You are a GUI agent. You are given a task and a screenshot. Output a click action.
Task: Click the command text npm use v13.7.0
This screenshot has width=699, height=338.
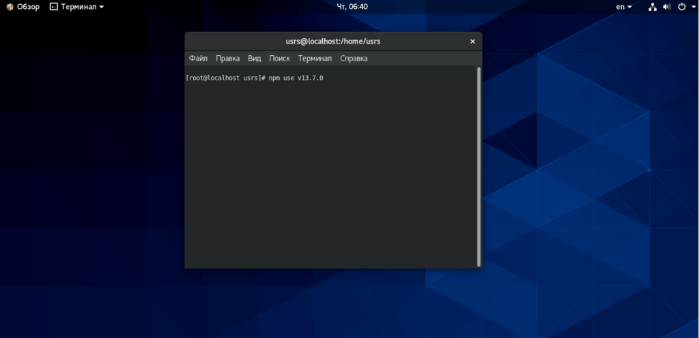tap(296, 78)
